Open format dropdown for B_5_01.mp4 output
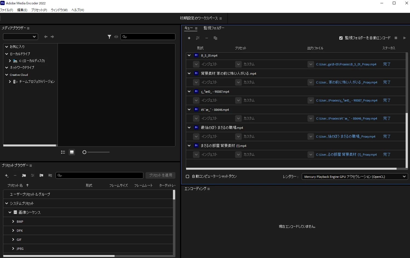410x258 pixels. tap(196, 64)
